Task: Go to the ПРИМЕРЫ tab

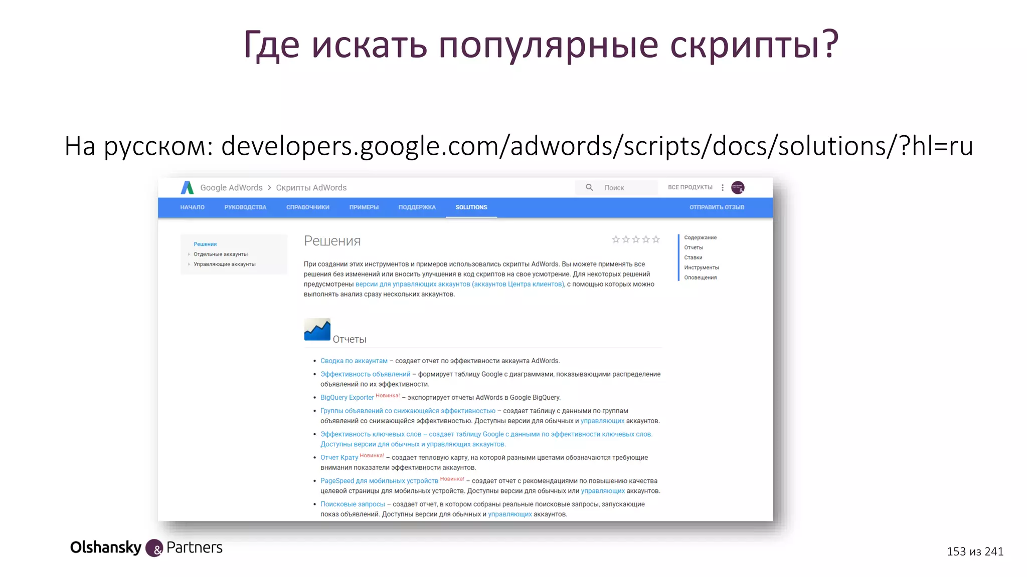Action: point(364,207)
